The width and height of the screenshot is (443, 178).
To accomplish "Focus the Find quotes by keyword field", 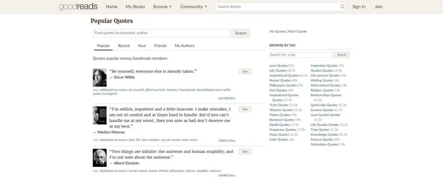I will (x=161, y=33).
